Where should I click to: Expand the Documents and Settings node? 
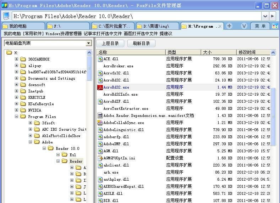(x=16, y=78)
